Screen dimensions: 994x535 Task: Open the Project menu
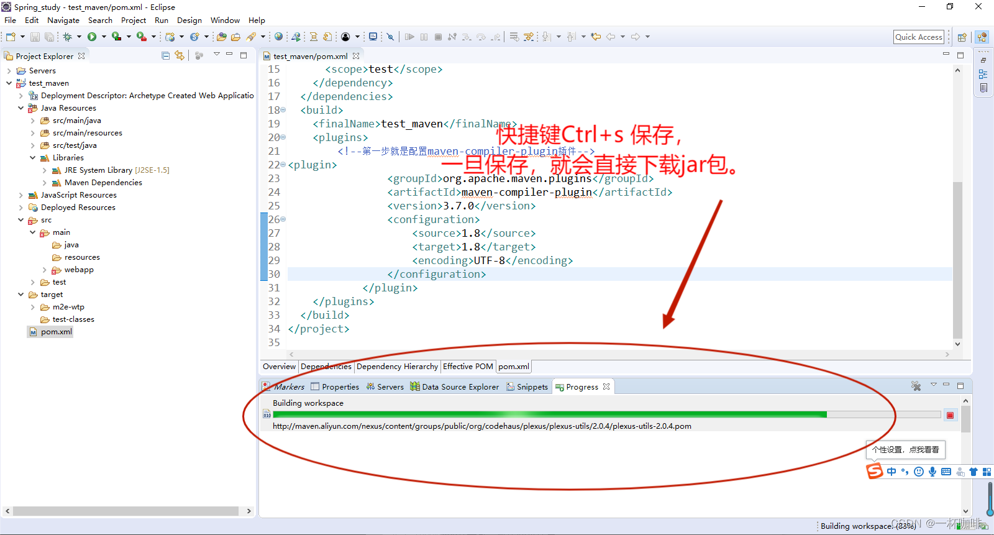click(134, 20)
